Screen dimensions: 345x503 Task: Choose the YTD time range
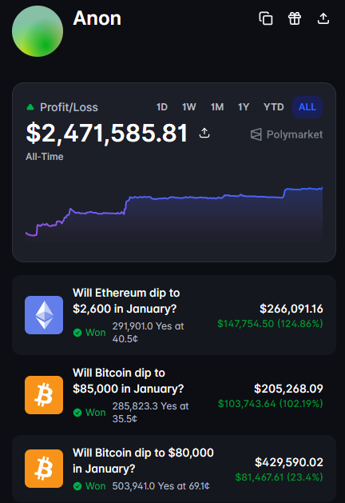click(274, 107)
